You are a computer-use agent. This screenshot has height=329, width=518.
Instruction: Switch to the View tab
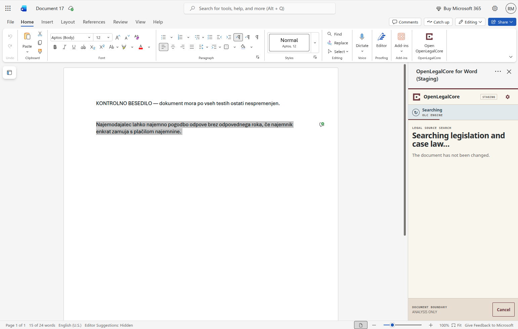(x=140, y=22)
